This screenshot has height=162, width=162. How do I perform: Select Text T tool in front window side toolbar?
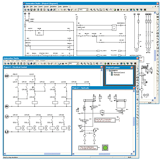pos(137,88)
